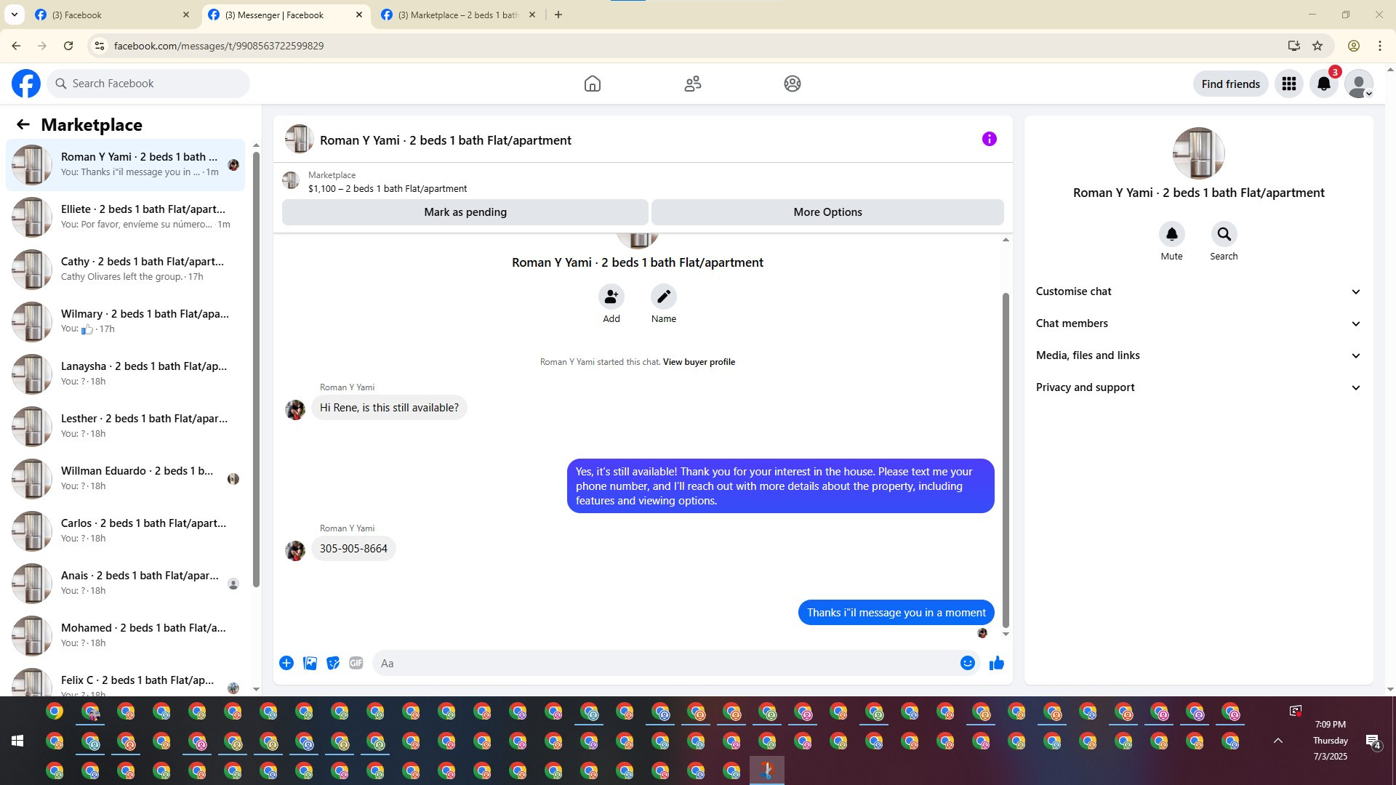Switch to the first Facebook browser tab
The image size is (1396, 785).
coord(109,15)
